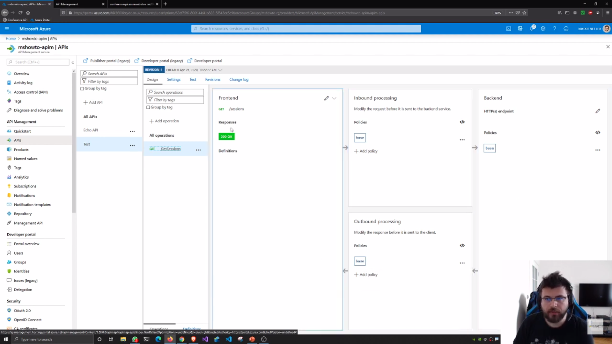Select the Design tab
The width and height of the screenshot is (612, 344).
tap(152, 80)
